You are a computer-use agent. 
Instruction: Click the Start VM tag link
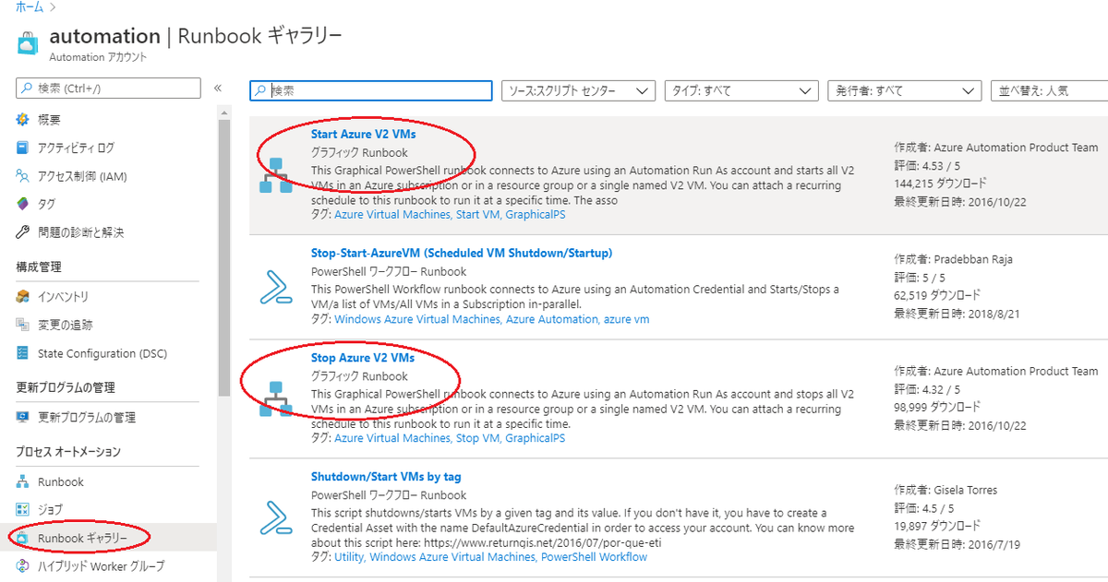[x=478, y=214]
